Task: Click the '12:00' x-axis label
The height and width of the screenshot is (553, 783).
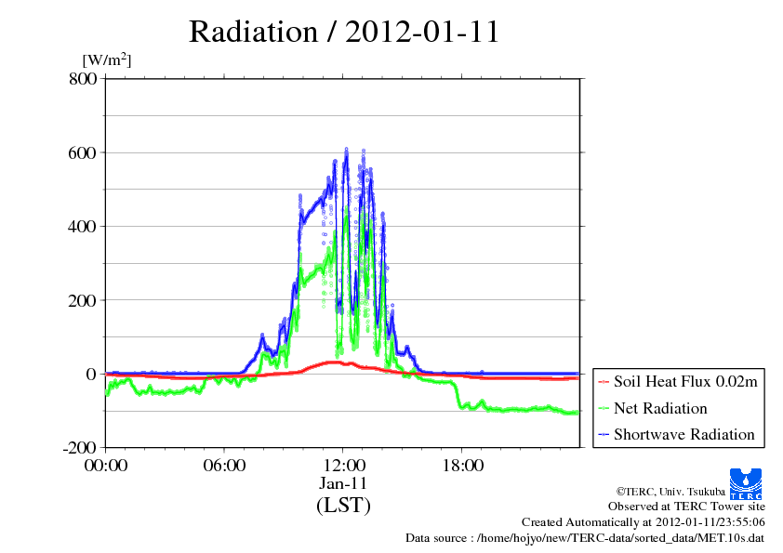Action: pos(343,466)
